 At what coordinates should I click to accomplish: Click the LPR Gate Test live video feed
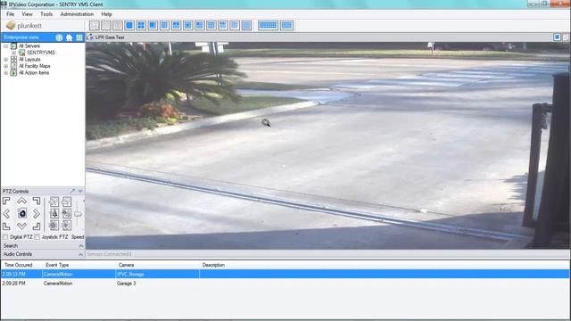pyautogui.click(x=327, y=145)
